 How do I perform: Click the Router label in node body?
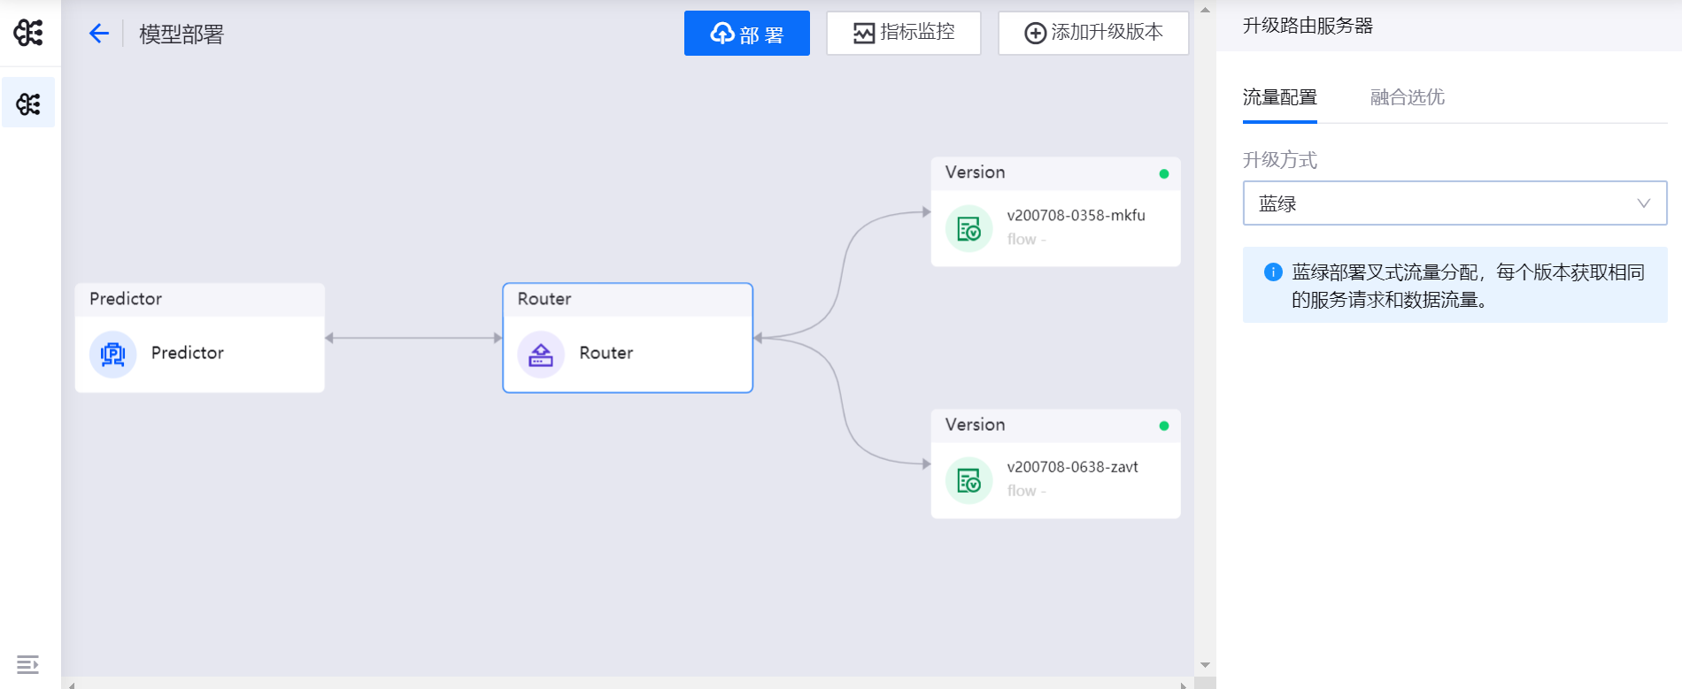606,353
